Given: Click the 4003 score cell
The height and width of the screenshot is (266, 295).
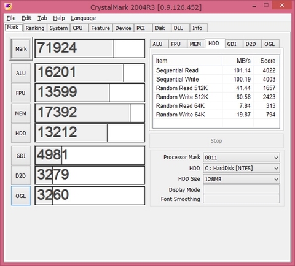Looking at the screenshot, I should coord(269,79).
